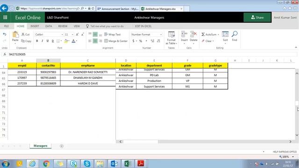The width and height of the screenshot is (299, 168).
Task: Click the Insert cells icon
Action: click(x=184, y=34)
